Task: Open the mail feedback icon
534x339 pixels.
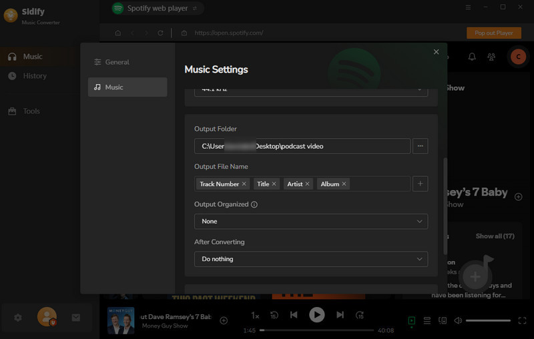Action: click(x=76, y=318)
